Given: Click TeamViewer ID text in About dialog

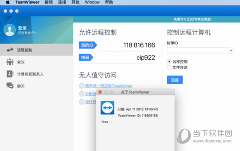Looking at the screenshot, I should click(x=138, y=116).
